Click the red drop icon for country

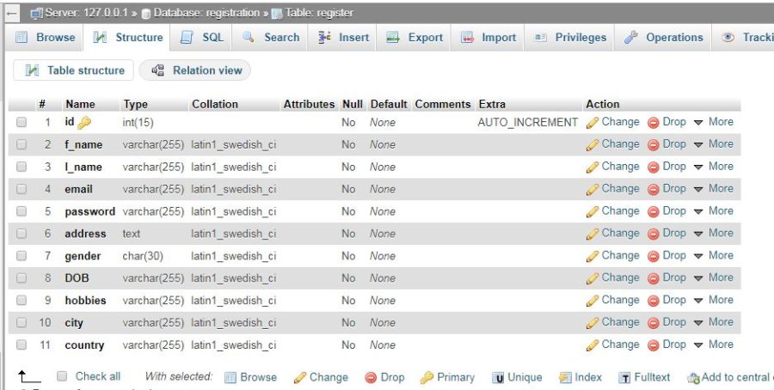pos(654,345)
